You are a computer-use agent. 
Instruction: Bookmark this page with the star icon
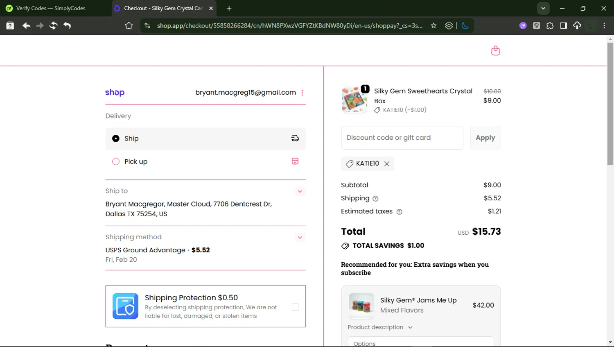point(433,25)
